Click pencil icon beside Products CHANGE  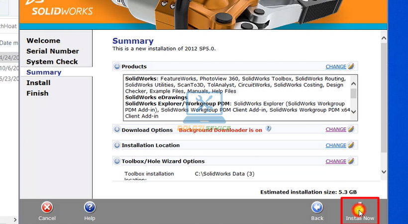pyautogui.click(x=351, y=66)
